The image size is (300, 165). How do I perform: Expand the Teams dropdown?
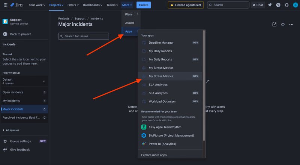coord(112,5)
